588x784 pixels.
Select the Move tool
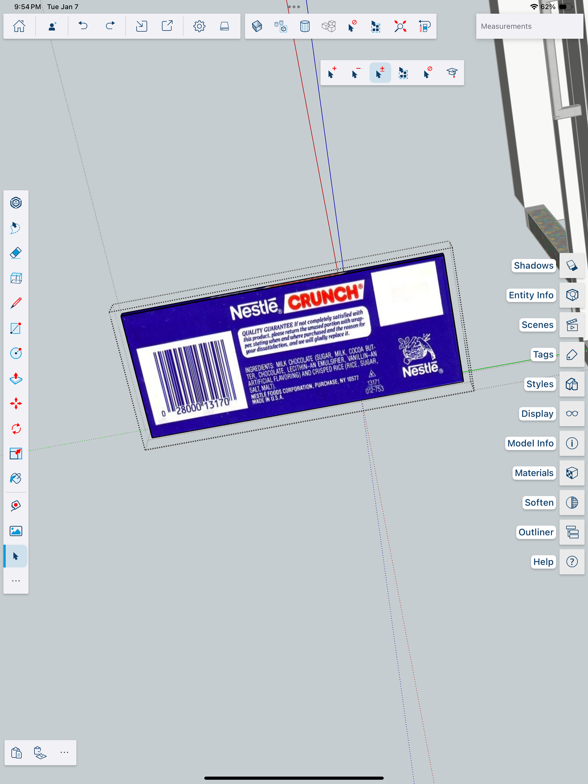pyautogui.click(x=16, y=404)
